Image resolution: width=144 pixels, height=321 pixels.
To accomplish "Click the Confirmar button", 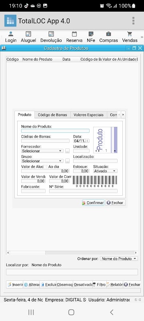I will 93,203.
